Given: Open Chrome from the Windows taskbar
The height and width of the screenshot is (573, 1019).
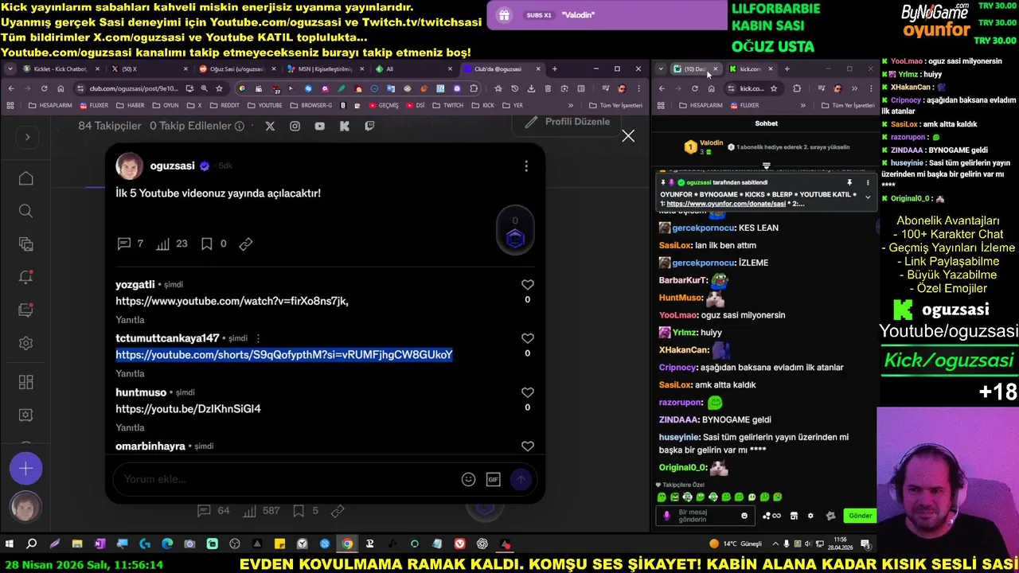Looking at the screenshot, I should coord(347,544).
